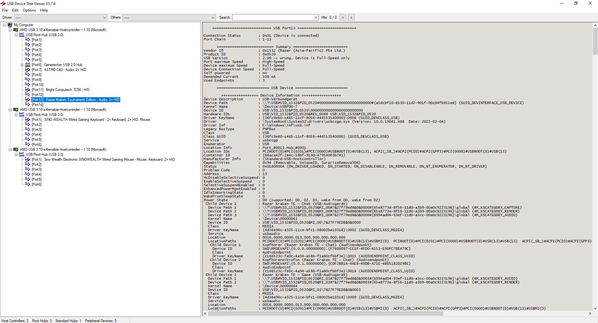Click the third AMD USB 3.10 host controller icon
This screenshot has width=598, height=323.
click(x=16, y=150)
